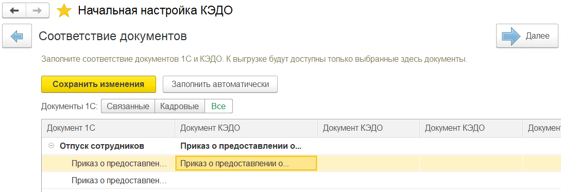Select the Связанные filter
Viewport: 561px width, 192px height.
128,106
